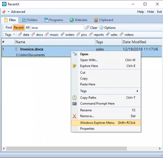The height and width of the screenshot is (158, 163).
Task: Choose Command Prompt Here
Action: (x=106, y=104)
